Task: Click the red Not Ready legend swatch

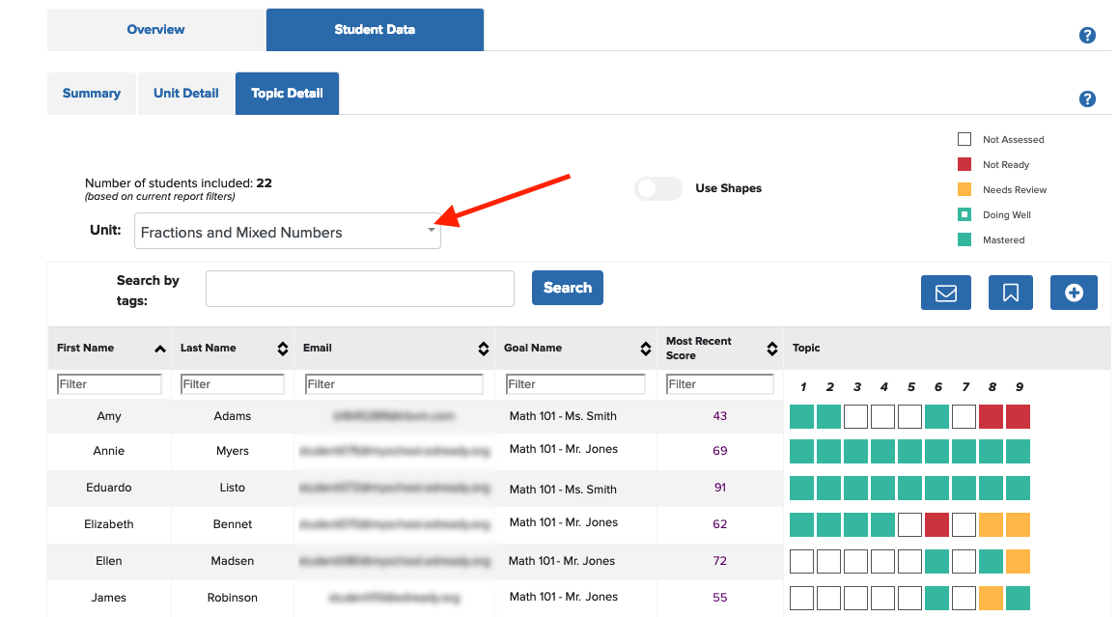Action: (x=964, y=164)
